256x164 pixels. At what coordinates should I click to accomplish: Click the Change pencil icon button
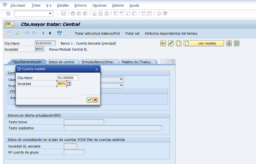click(x=171, y=43)
